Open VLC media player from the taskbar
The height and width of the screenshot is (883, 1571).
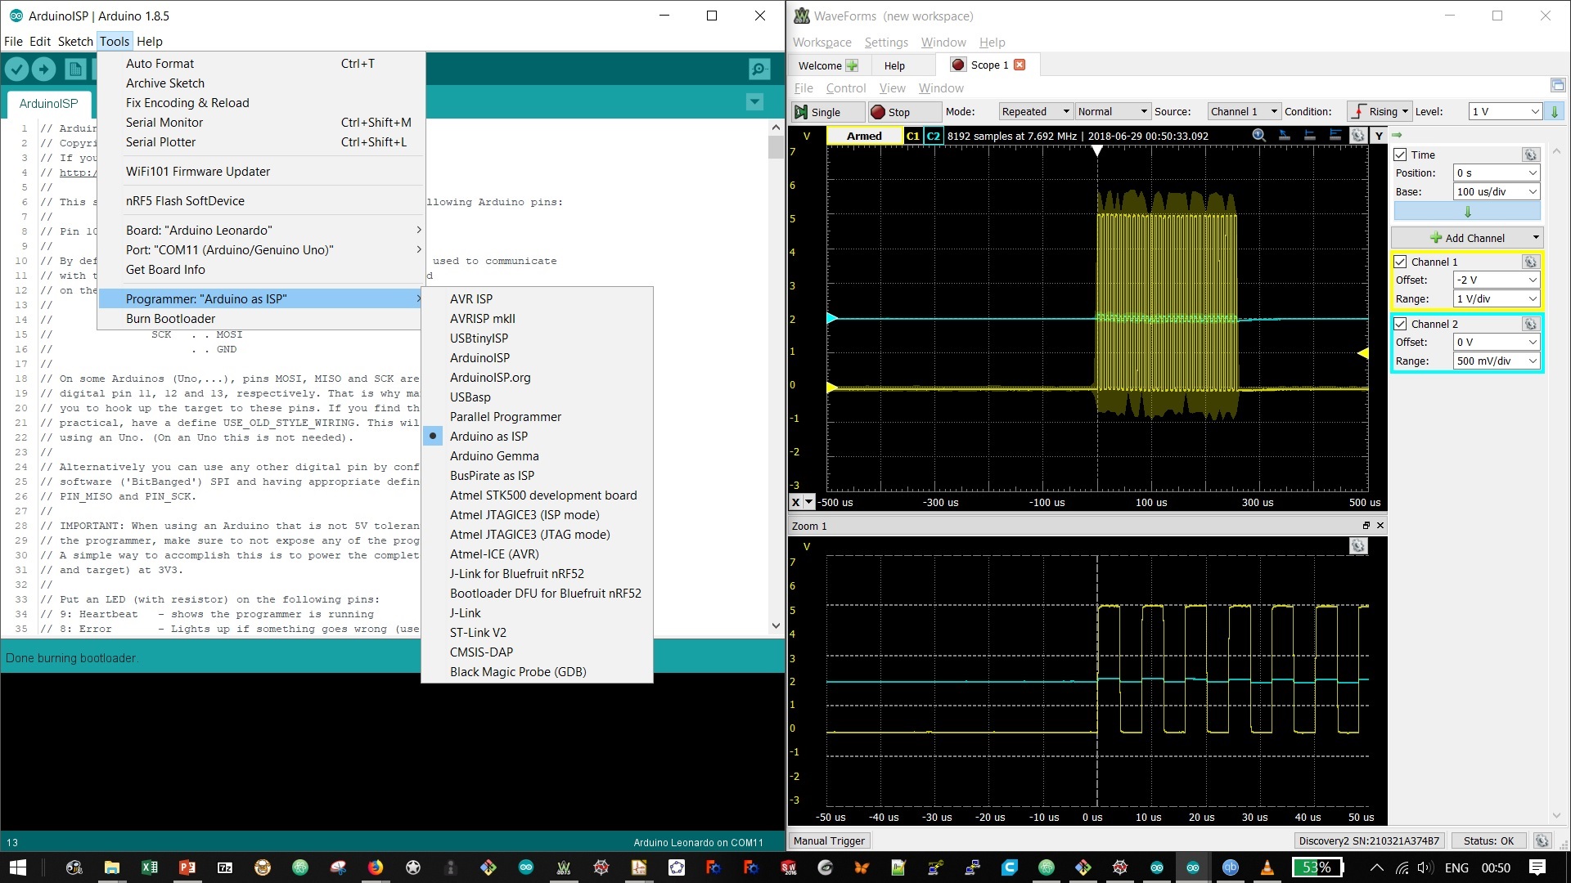point(1267,867)
